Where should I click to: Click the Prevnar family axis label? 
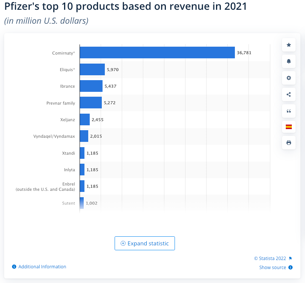[61, 103]
